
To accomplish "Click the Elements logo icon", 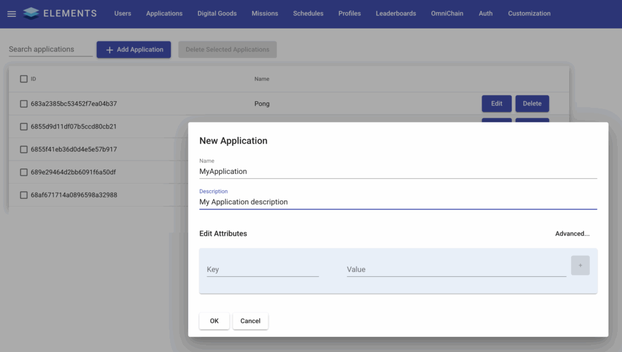I will pyautogui.click(x=31, y=13).
